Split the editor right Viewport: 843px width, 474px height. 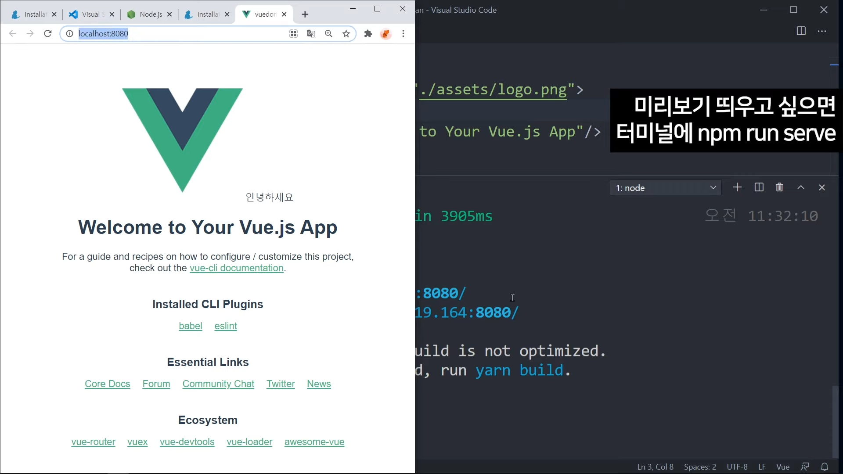(x=801, y=31)
